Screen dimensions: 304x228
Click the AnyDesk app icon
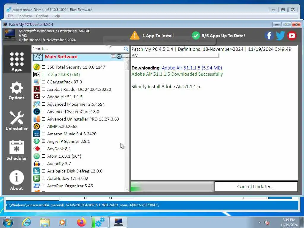point(37,149)
